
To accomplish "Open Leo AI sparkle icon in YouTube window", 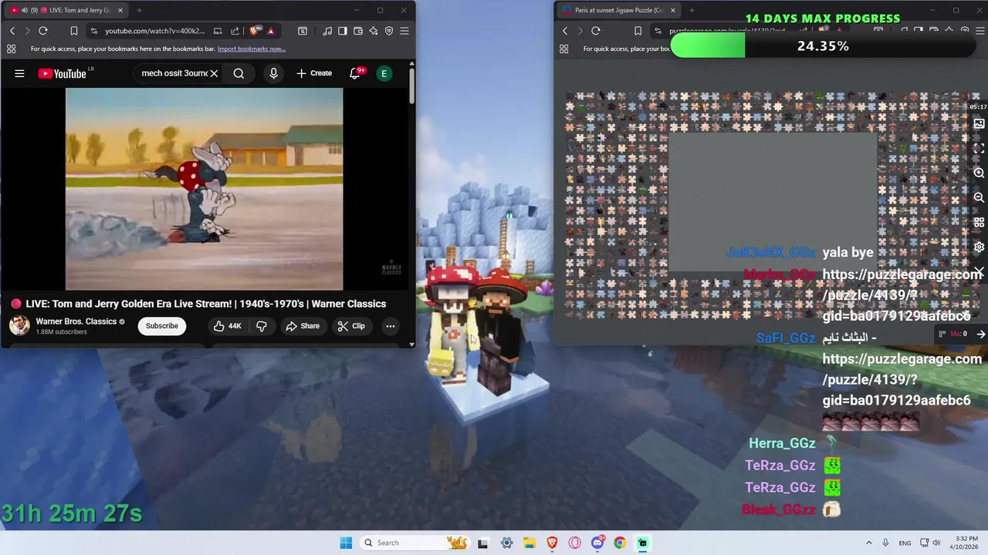I will pos(374,31).
